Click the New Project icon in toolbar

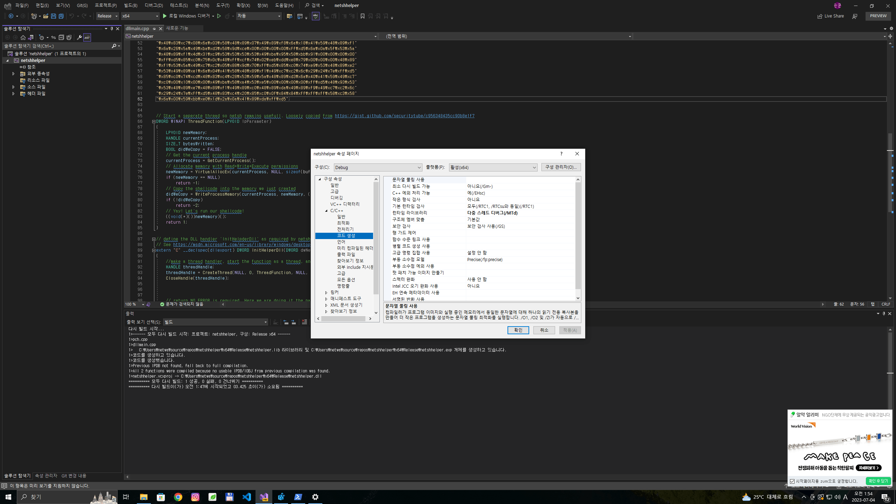click(34, 16)
